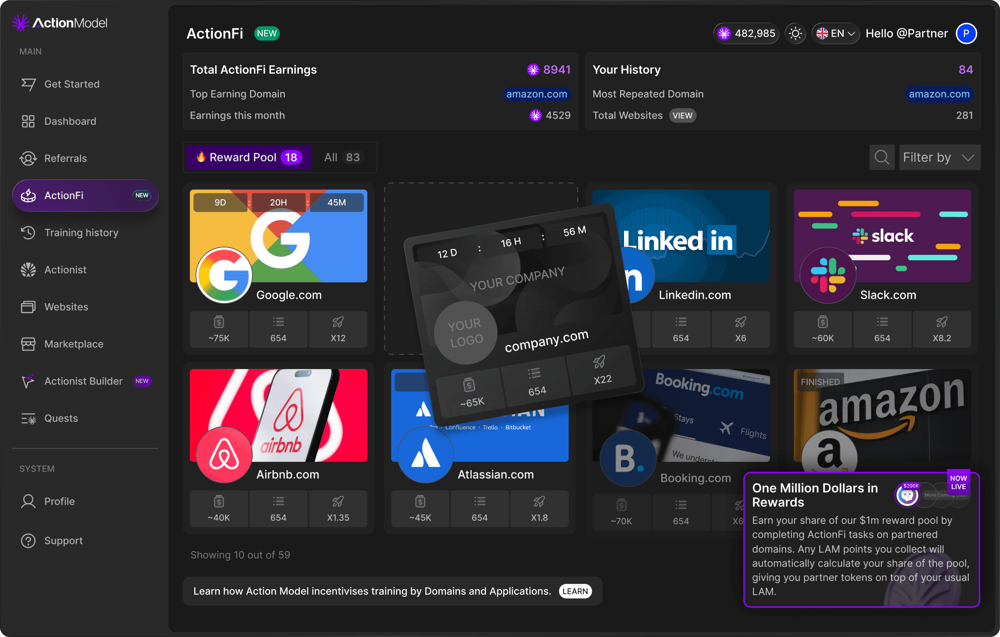Viewport: 1000px width, 637px height.
Task: Open the P user avatar
Action: click(966, 33)
